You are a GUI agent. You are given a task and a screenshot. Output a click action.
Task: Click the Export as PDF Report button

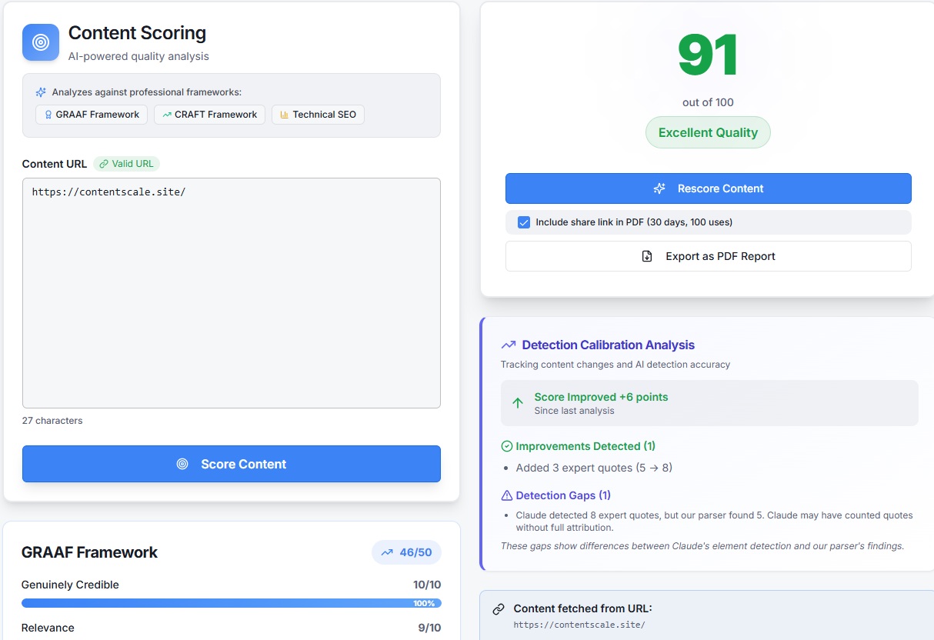tap(708, 256)
